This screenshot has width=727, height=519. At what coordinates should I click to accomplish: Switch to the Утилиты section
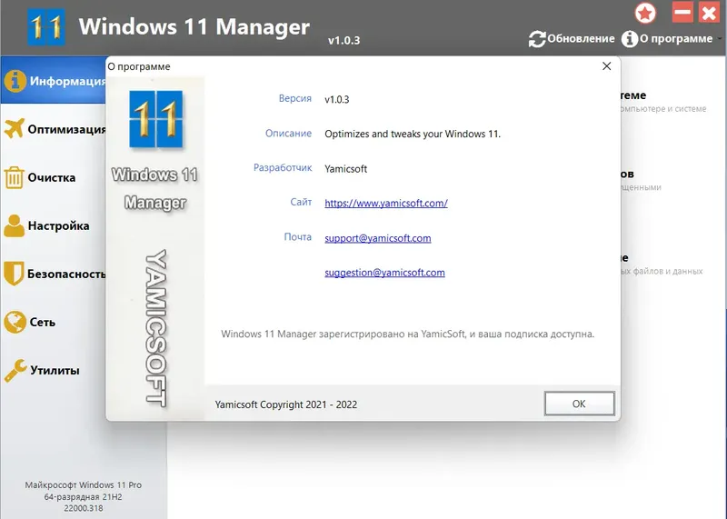53,370
